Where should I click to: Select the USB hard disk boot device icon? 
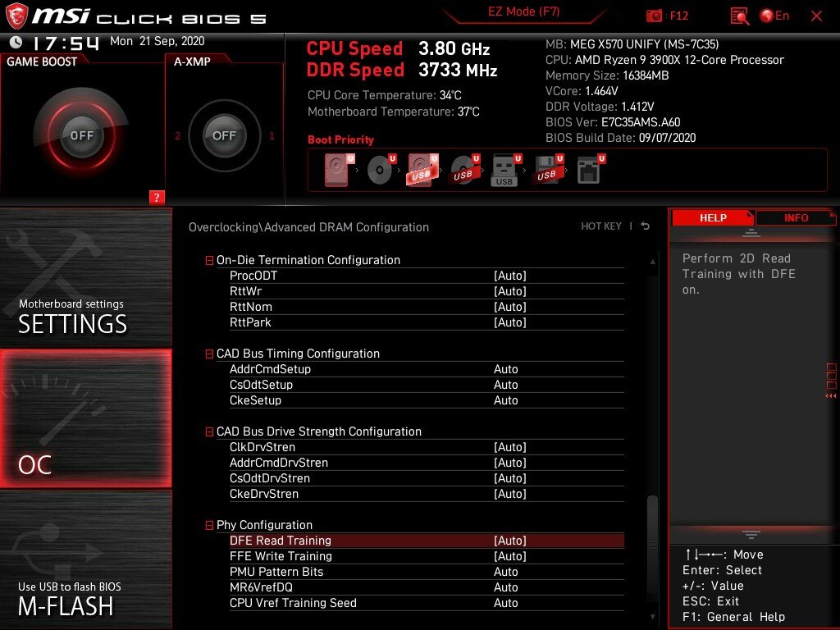coord(423,170)
